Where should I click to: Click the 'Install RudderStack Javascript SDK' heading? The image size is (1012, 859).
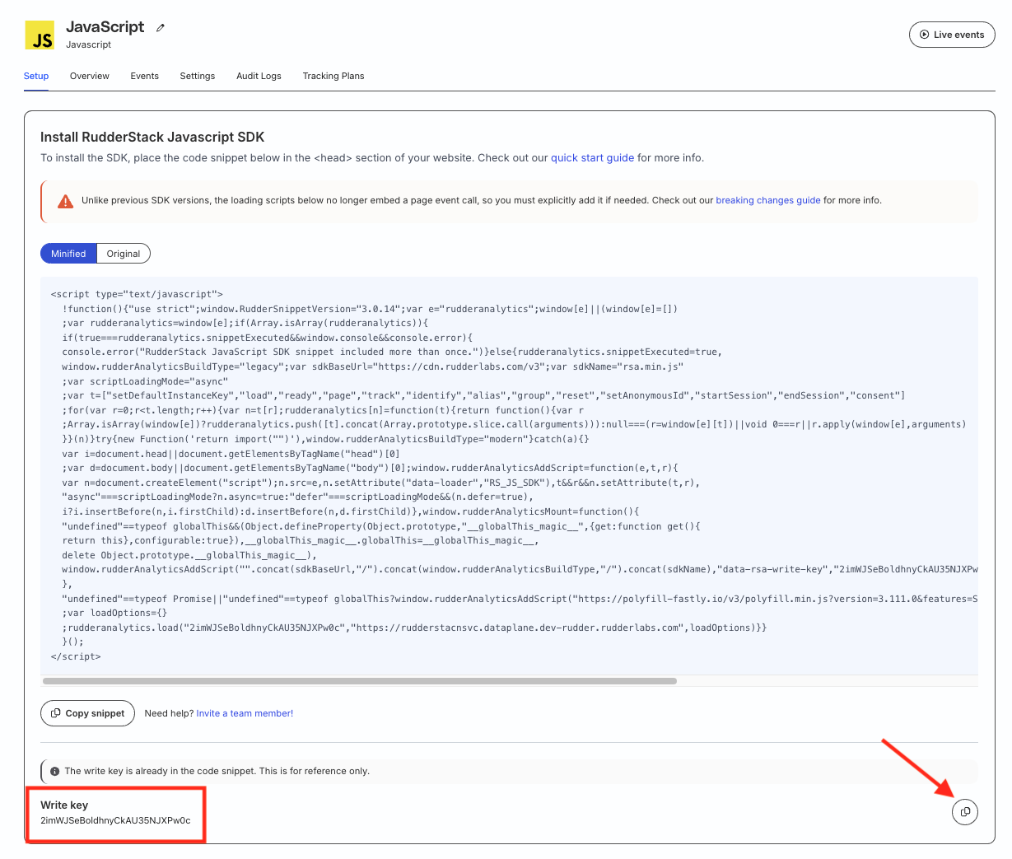click(152, 137)
